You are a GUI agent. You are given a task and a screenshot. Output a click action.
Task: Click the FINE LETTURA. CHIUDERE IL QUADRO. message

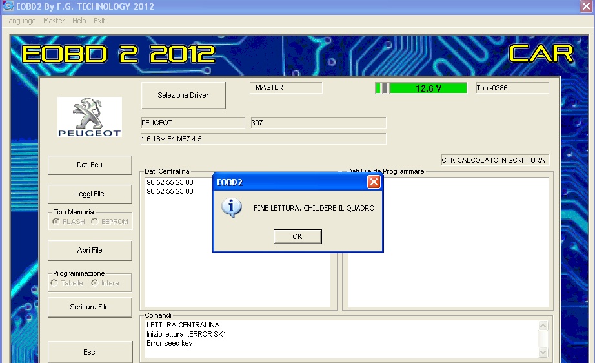pos(315,208)
